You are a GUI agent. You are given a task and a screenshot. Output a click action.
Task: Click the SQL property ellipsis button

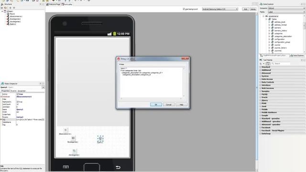43,119
